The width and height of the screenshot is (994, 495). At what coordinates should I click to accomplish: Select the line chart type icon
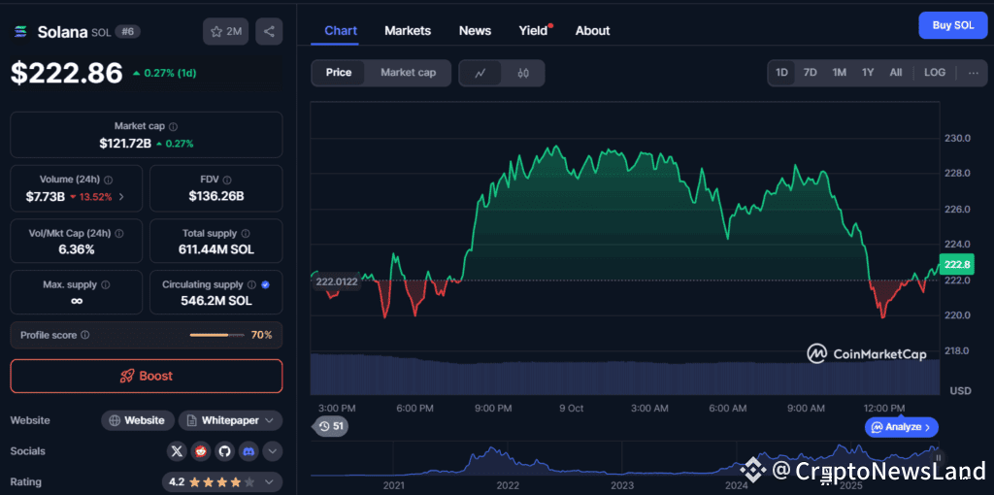click(x=480, y=73)
